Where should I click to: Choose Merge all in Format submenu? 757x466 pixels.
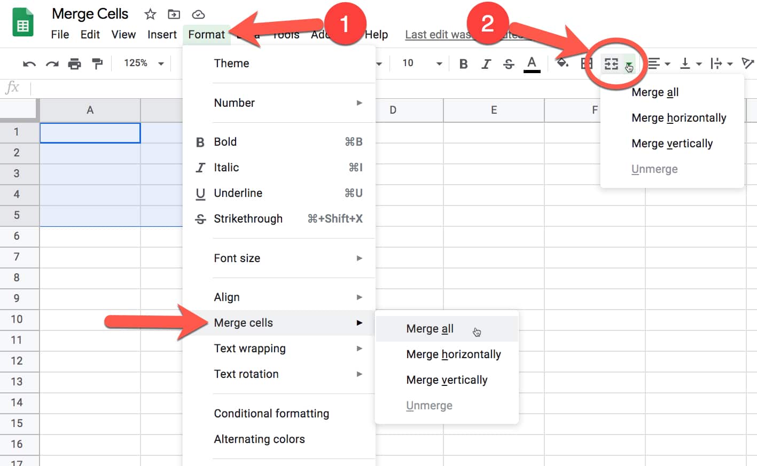click(x=447, y=329)
